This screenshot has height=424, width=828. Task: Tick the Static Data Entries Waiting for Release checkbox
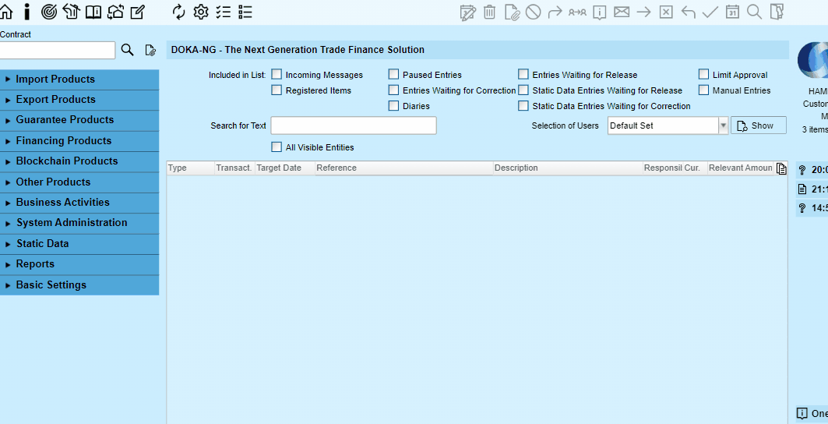click(x=523, y=90)
